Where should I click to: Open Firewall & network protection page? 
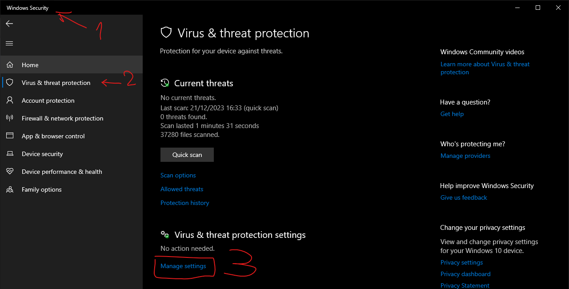(62, 118)
